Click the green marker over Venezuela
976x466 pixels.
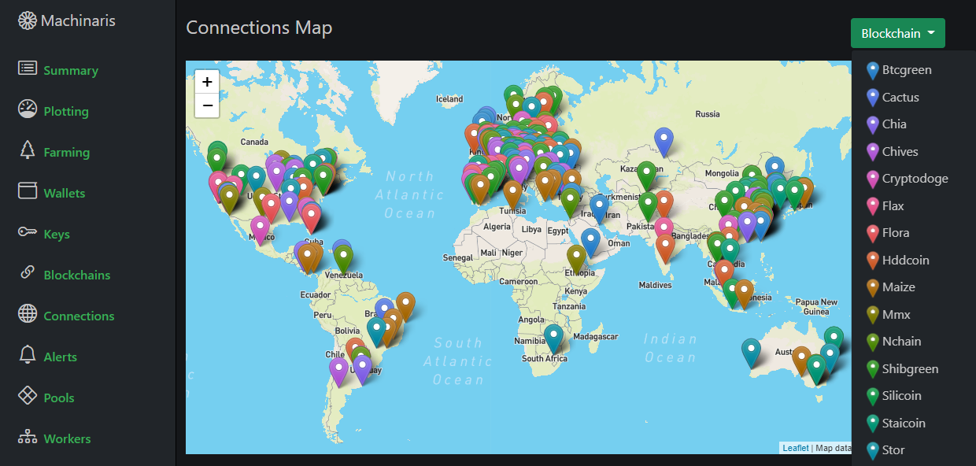(x=342, y=259)
